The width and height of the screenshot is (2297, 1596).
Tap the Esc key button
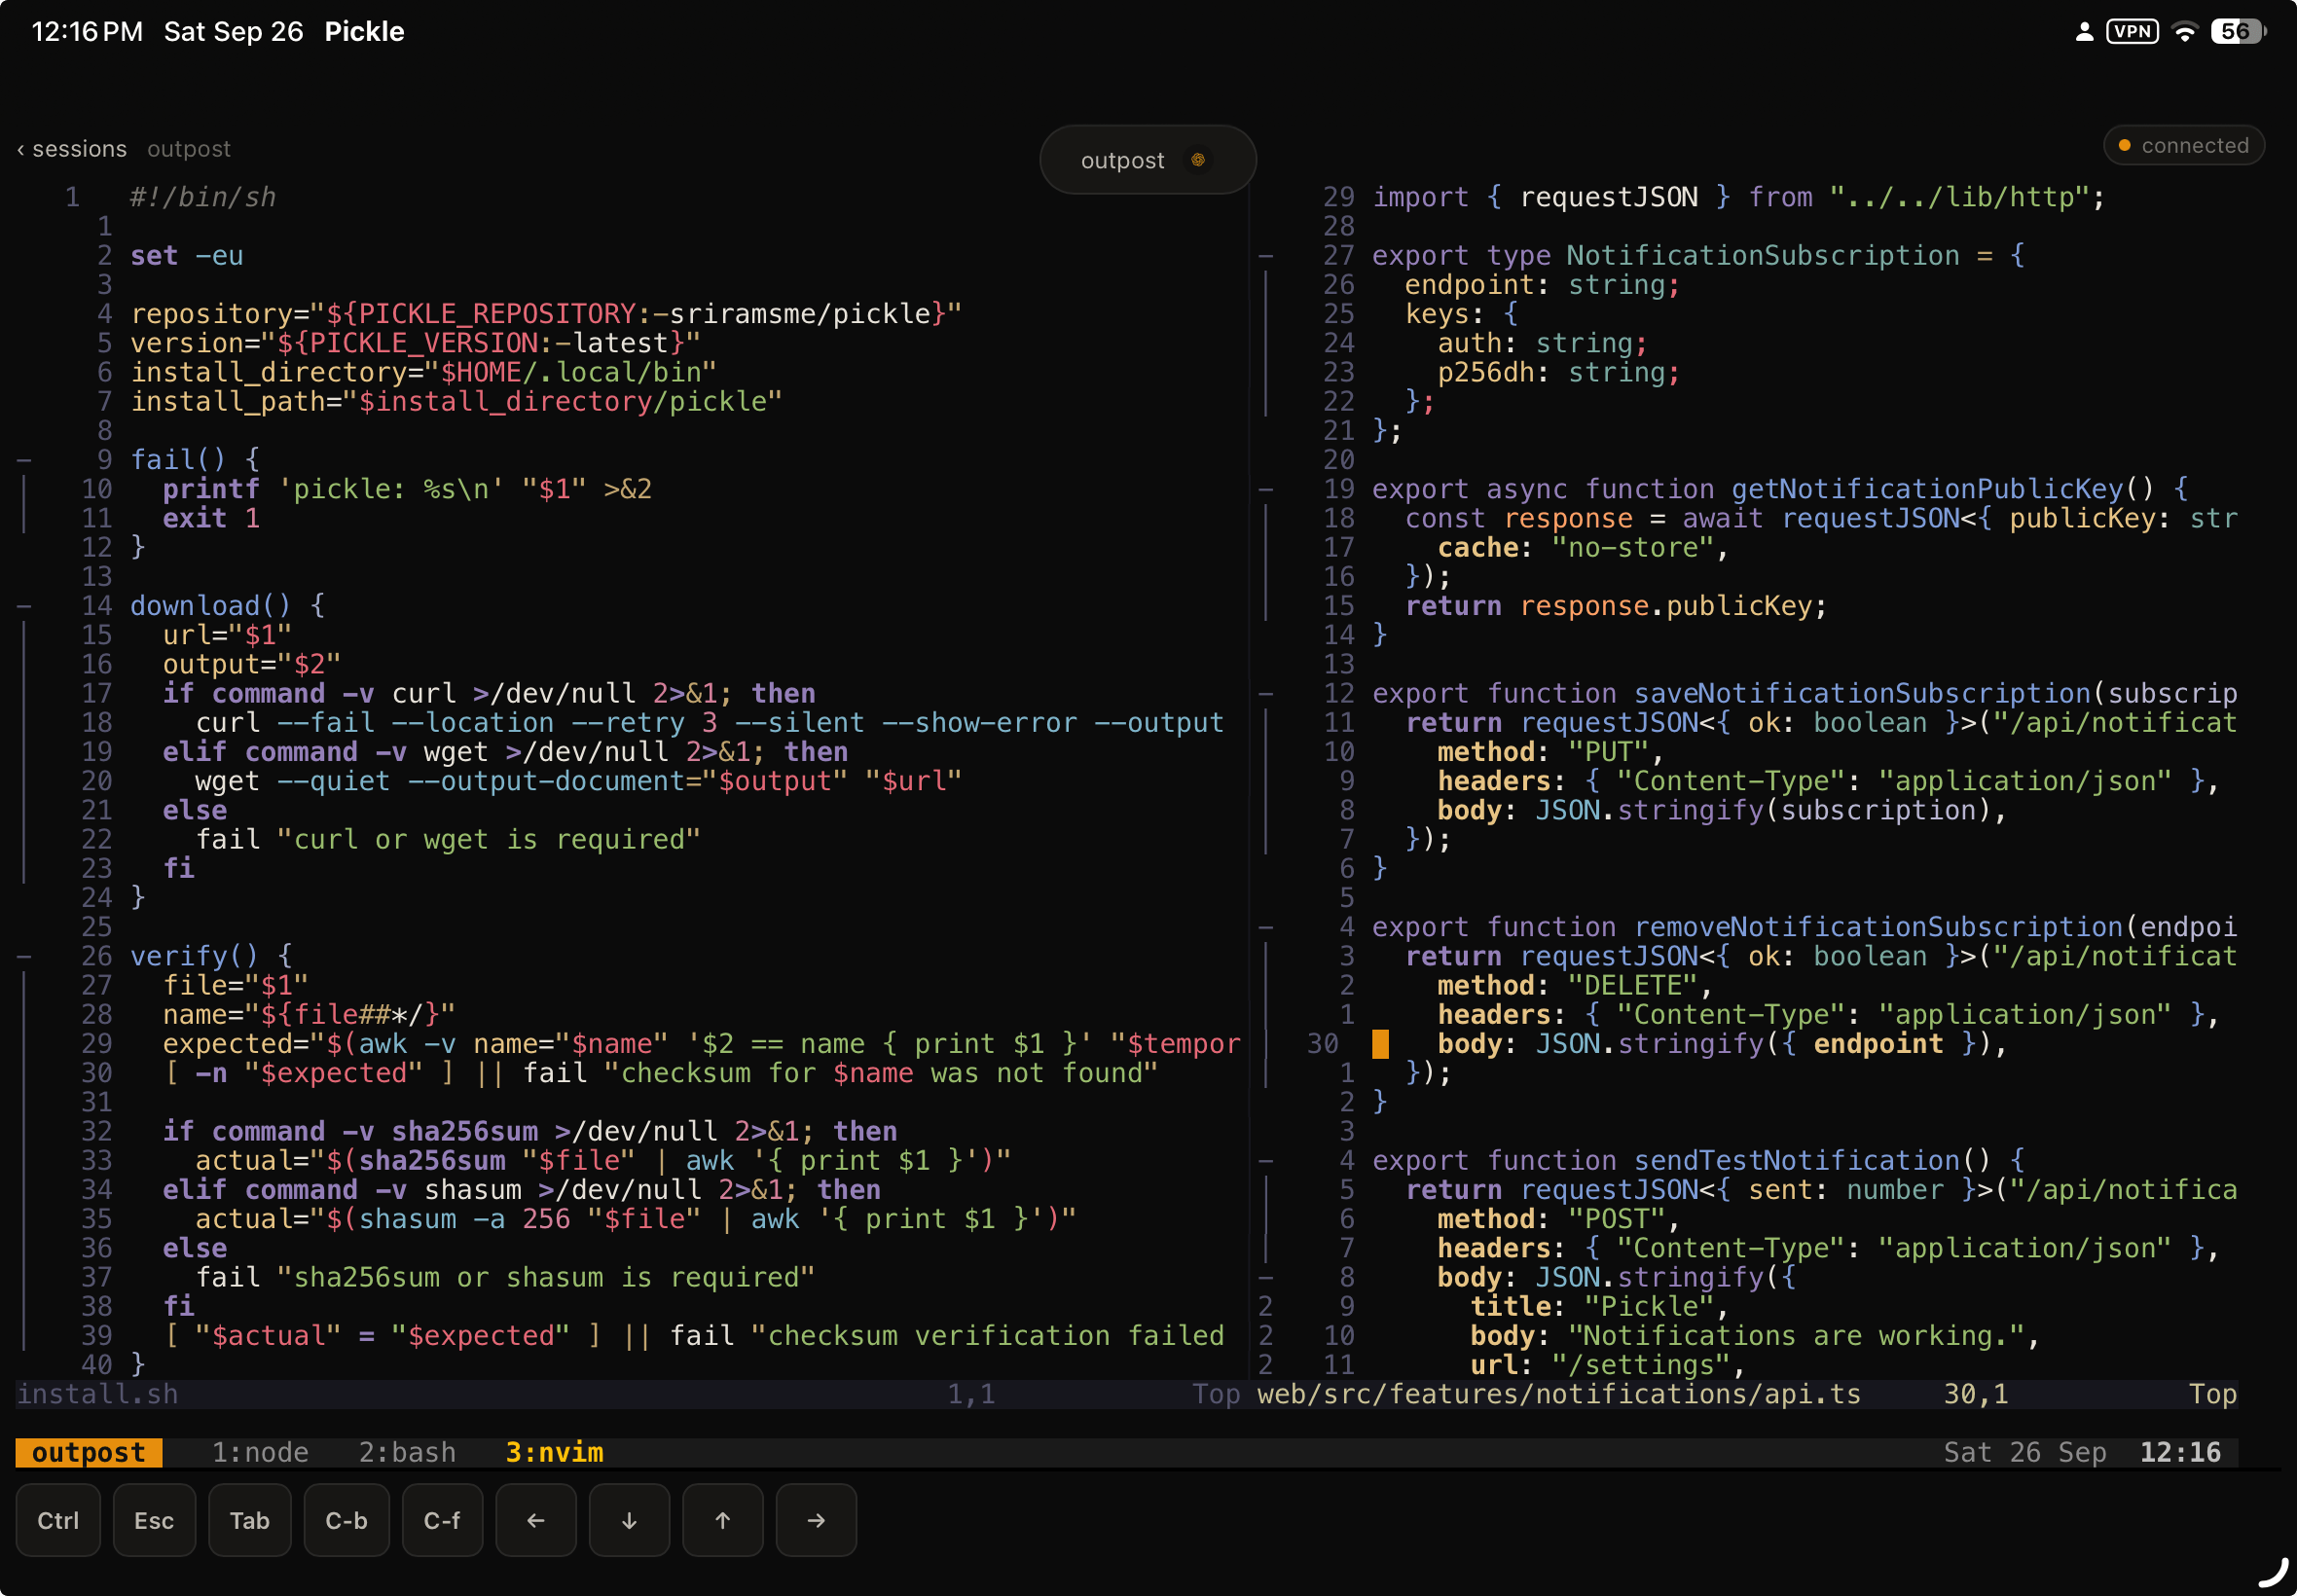pos(154,1520)
